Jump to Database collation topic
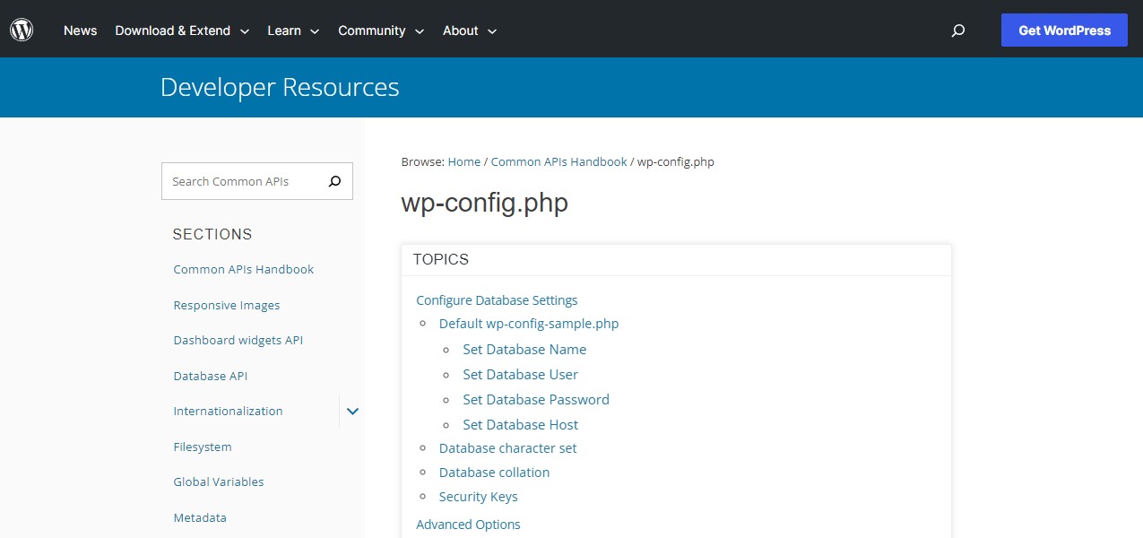The width and height of the screenshot is (1143, 538). (494, 473)
